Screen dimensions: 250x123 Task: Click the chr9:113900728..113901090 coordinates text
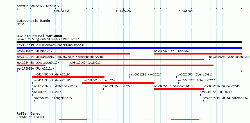(38, 6)
